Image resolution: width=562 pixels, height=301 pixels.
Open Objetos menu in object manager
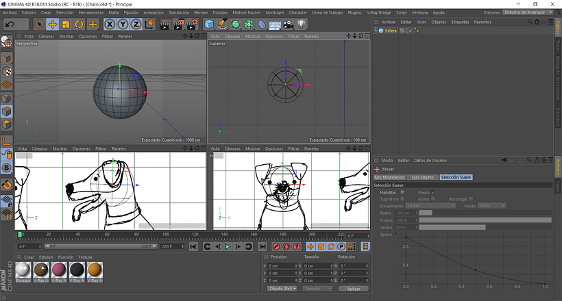(439, 22)
